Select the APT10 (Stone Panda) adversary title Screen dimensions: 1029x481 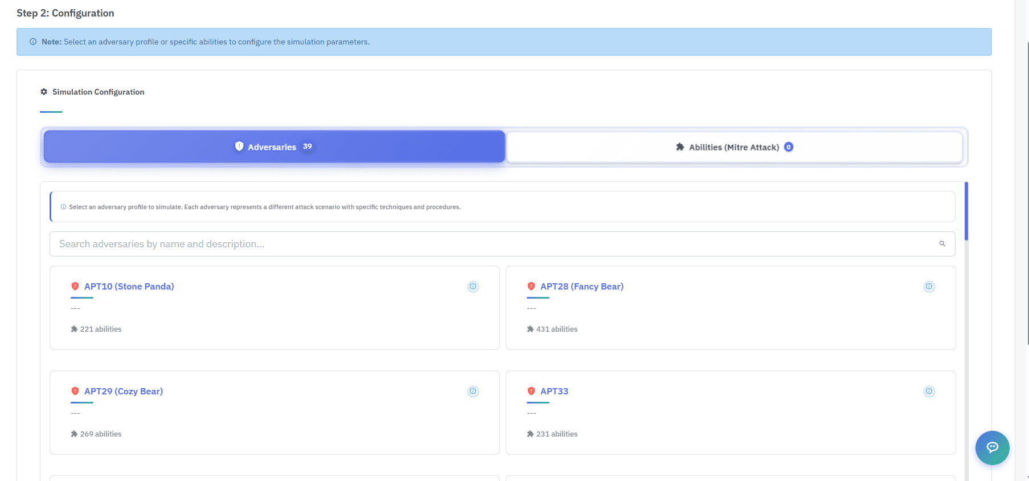pyautogui.click(x=129, y=287)
